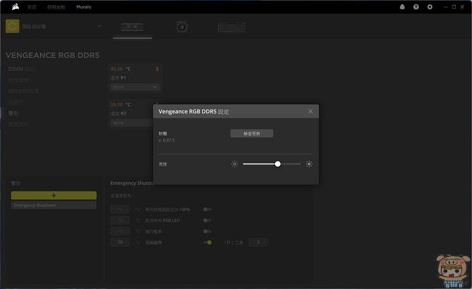472x289 pixels.
Task: Click the 預設 設定檔 profile name
Action: click(34, 26)
